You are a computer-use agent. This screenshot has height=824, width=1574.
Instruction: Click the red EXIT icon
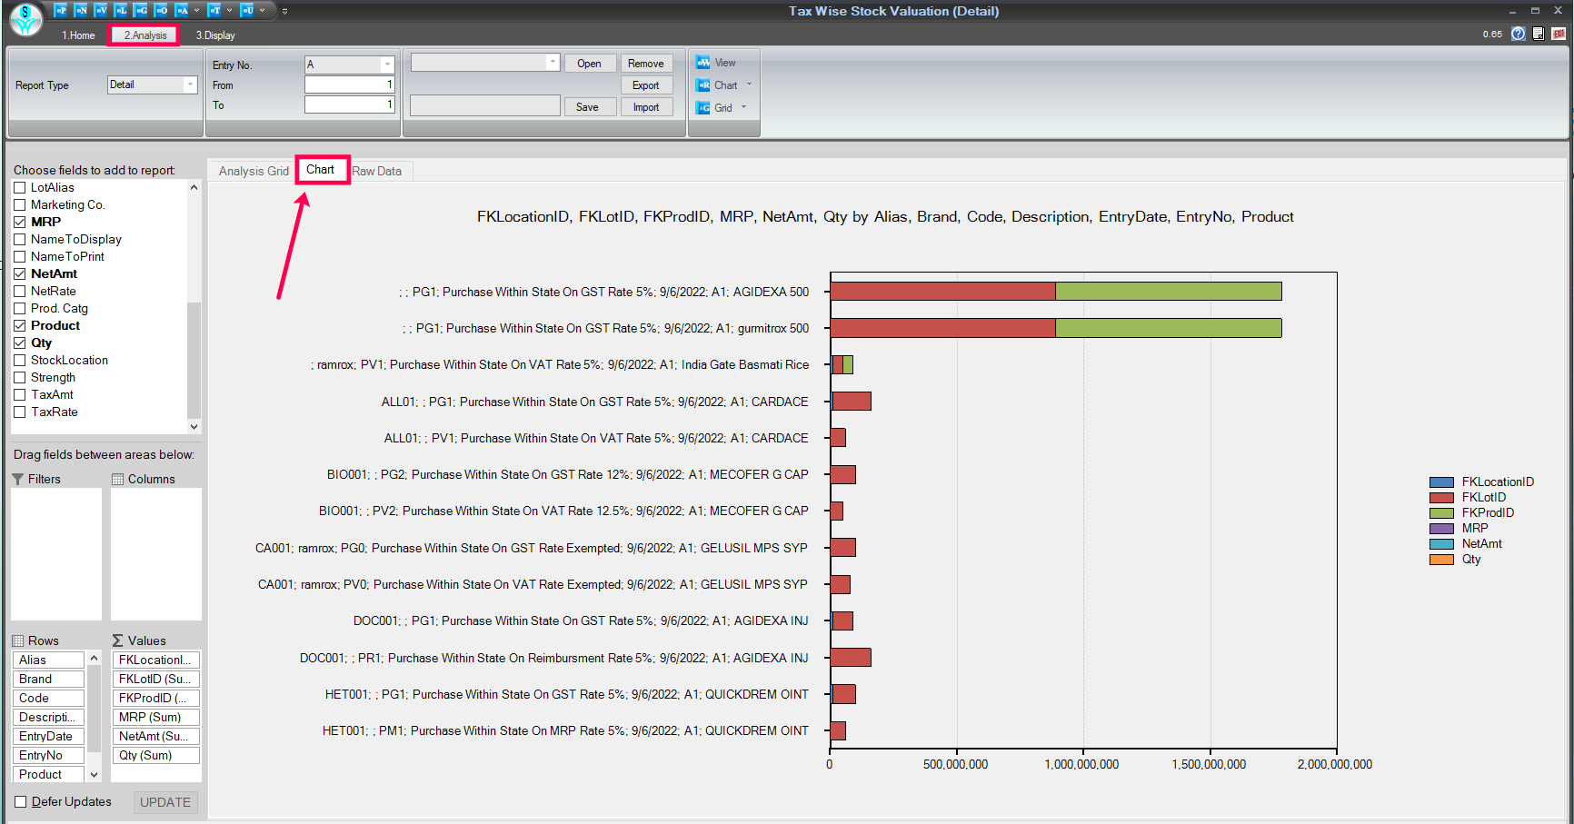coord(1559,34)
